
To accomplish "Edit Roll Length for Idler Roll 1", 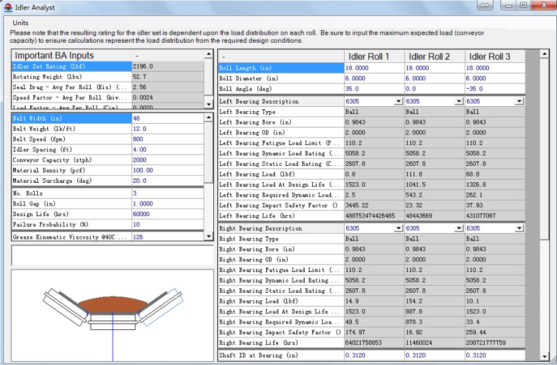I will click(374, 68).
